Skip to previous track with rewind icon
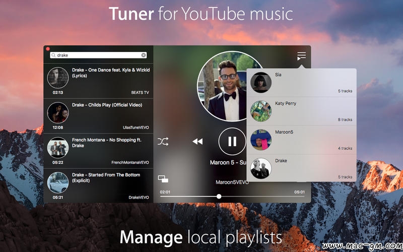This screenshot has height=252, width=403. 197,142
